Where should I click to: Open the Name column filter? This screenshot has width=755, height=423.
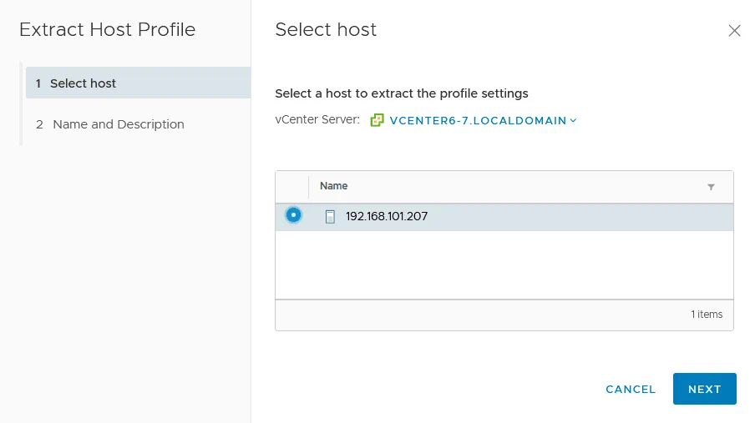tap(711, 187)
